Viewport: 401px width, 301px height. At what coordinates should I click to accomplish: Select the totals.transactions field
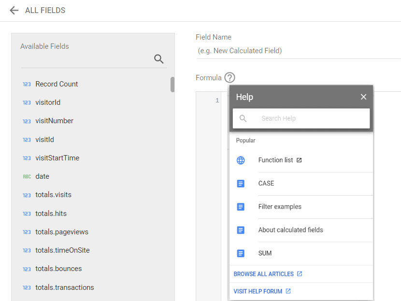[x=64, y=287]
